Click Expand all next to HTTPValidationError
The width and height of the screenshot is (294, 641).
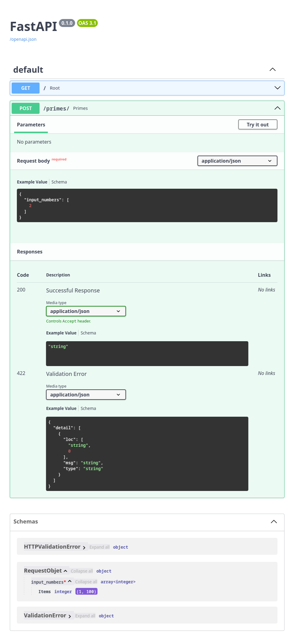click(100, 547)
